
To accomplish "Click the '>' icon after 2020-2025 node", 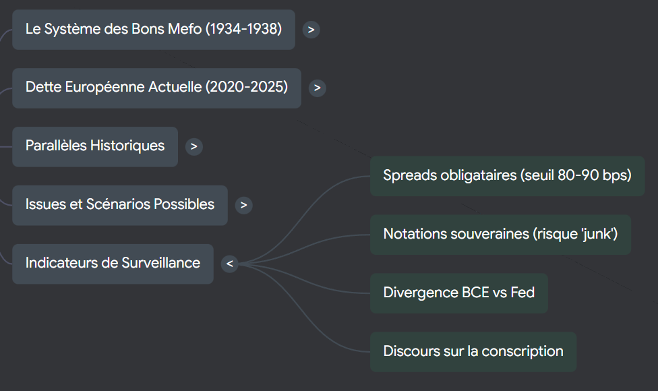I will (x=318, y=88).
